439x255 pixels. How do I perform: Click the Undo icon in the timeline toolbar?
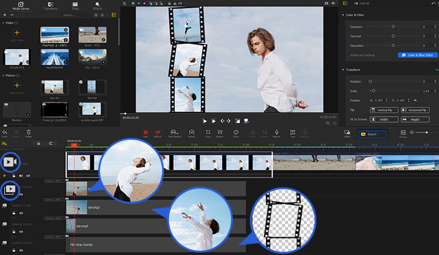(x=5, y=132)
